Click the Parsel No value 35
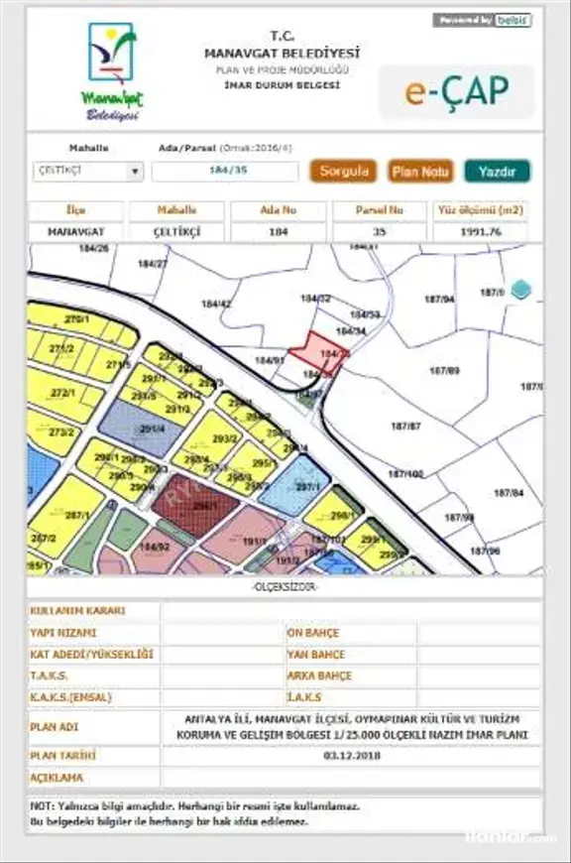Screen dimensions: 571x863 (380, 232)
